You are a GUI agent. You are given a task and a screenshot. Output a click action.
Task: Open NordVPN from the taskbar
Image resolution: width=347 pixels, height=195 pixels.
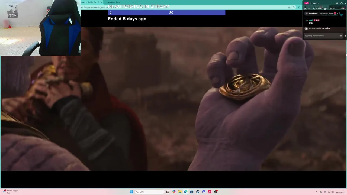coord(204,192)
